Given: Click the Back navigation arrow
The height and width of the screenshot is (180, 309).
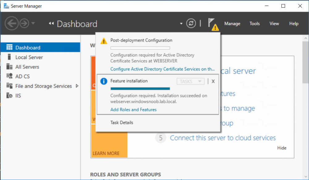Looking at the screenshot, I should [11, 23].
